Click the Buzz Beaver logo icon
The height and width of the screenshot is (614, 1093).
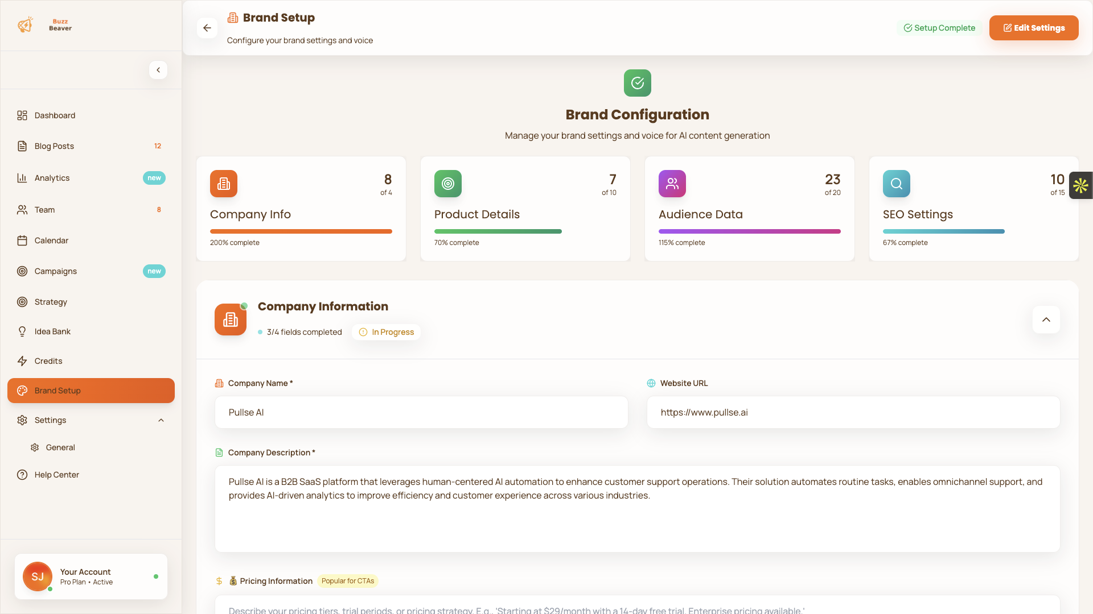(25, 25)
